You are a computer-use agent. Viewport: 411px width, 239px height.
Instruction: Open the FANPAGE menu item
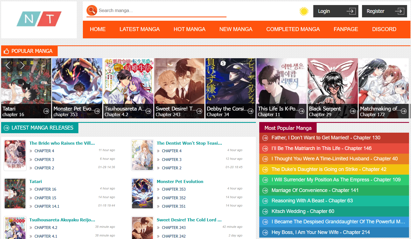346,29
